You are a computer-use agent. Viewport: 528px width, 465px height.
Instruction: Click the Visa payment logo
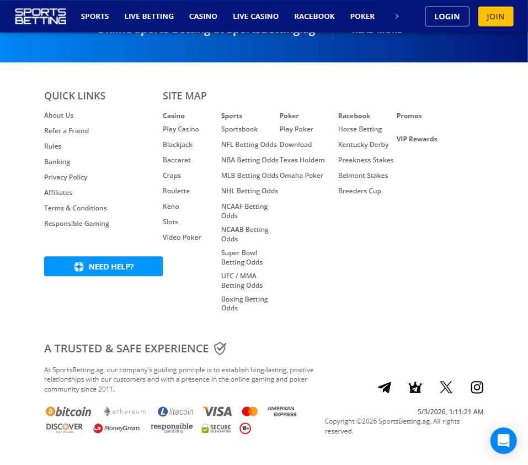coord(217,411)
